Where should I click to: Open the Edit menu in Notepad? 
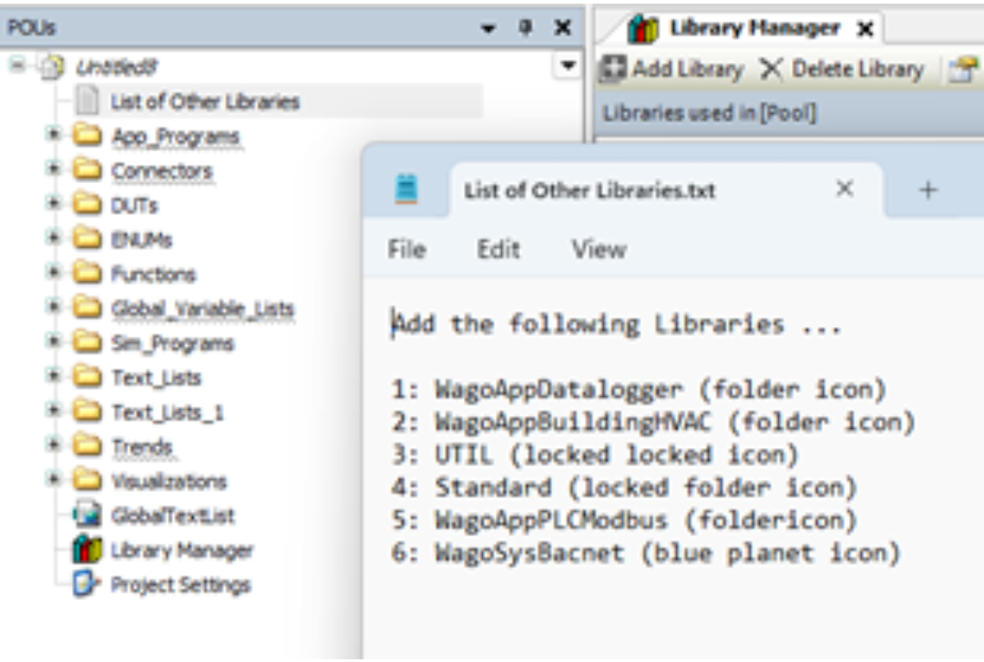pyautogui.click(x=501, y=247)
